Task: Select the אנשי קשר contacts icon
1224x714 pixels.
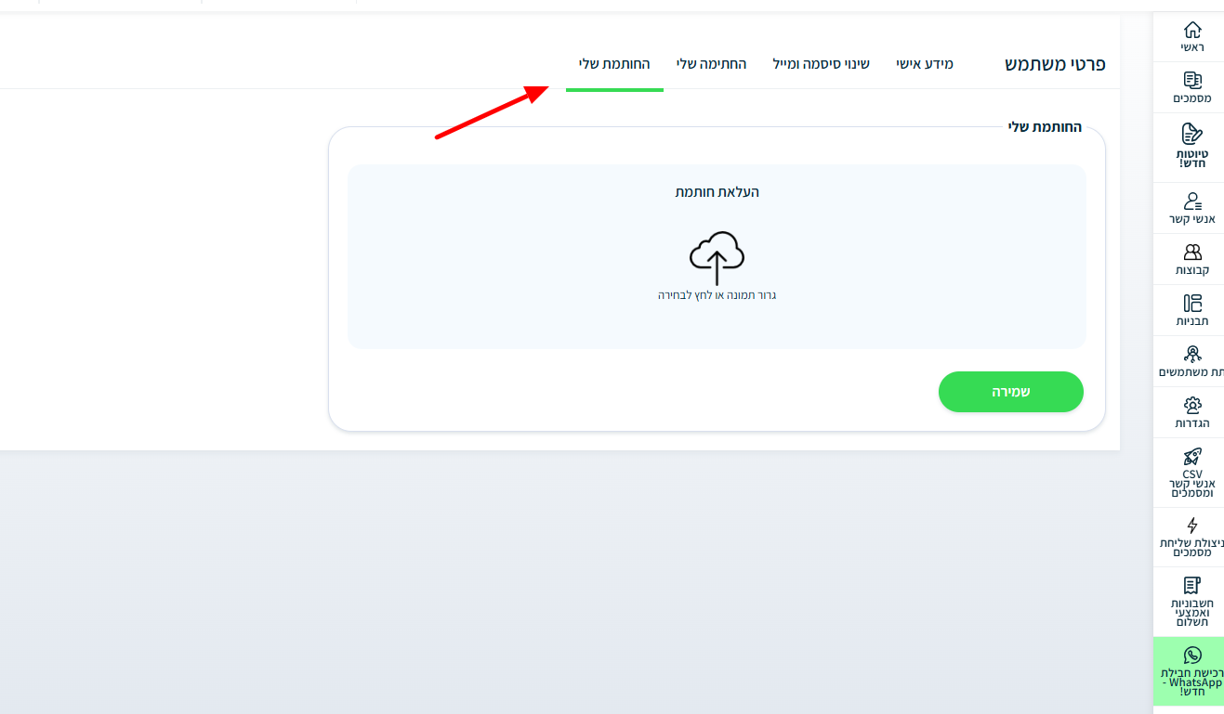Action: point(1192,201)
